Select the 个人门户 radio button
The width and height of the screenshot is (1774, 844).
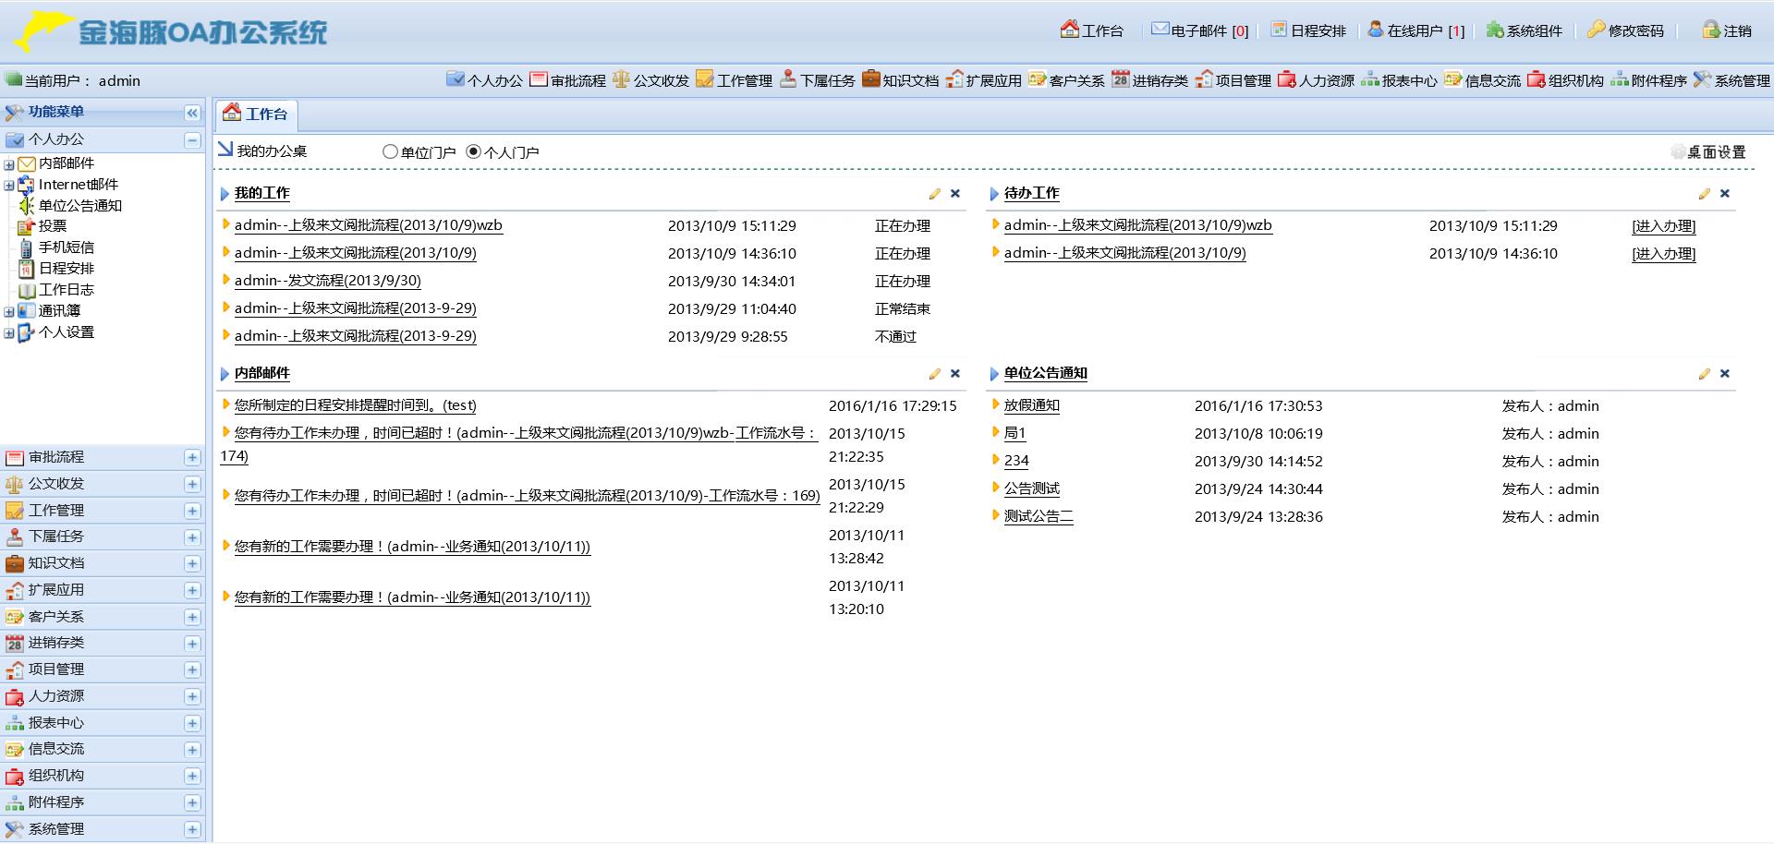tap(474, 151)
